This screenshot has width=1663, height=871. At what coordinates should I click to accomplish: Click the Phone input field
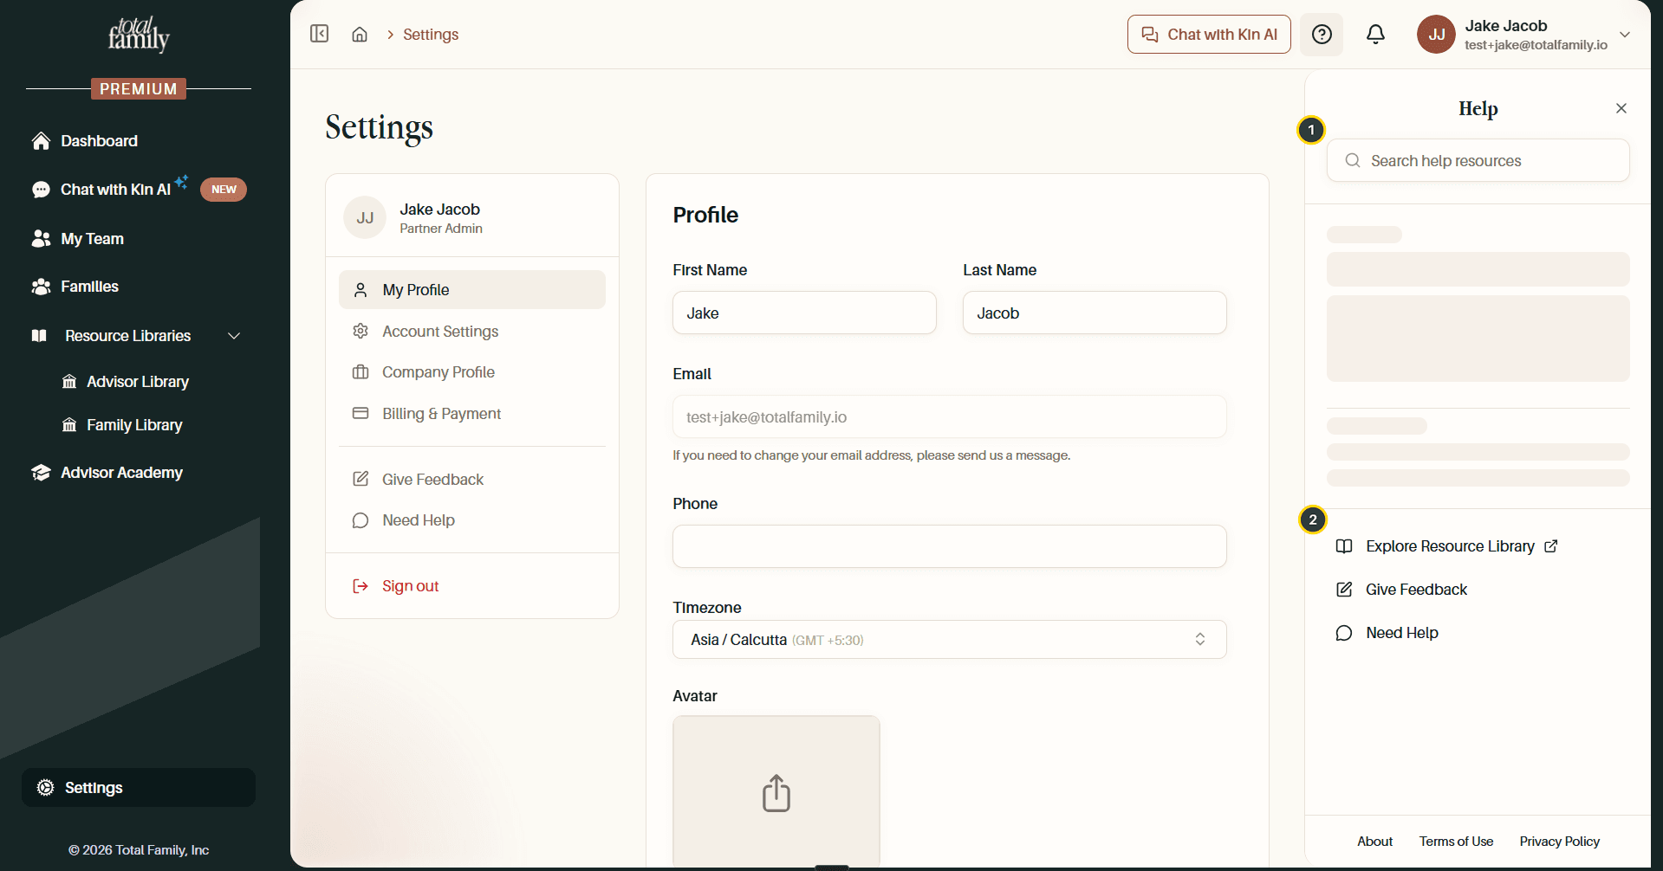click(950, 546)
